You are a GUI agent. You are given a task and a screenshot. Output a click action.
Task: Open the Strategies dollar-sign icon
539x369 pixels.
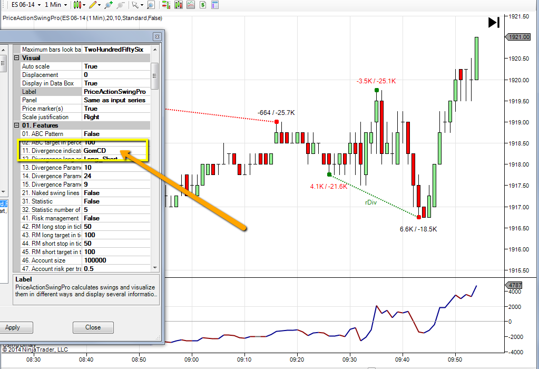[x=203, y=5]
